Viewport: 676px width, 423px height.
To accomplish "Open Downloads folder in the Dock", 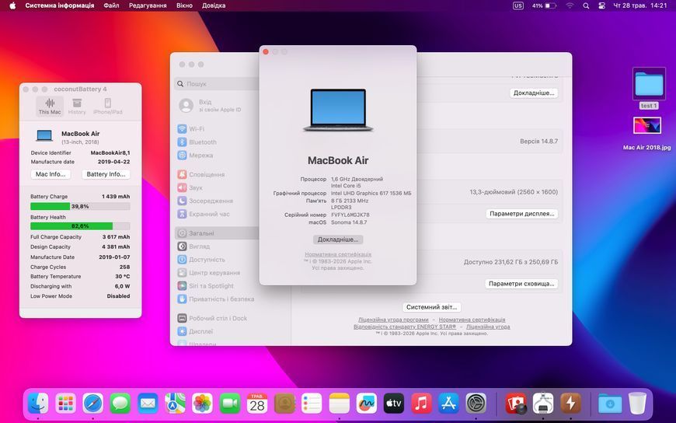I will (x=610, y=404).
